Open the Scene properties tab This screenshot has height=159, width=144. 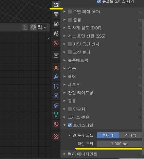56,33
